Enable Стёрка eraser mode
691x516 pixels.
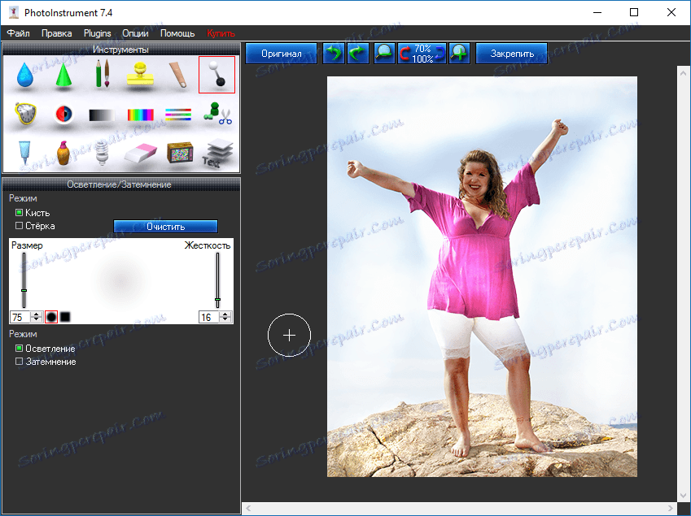click(35, 226)
